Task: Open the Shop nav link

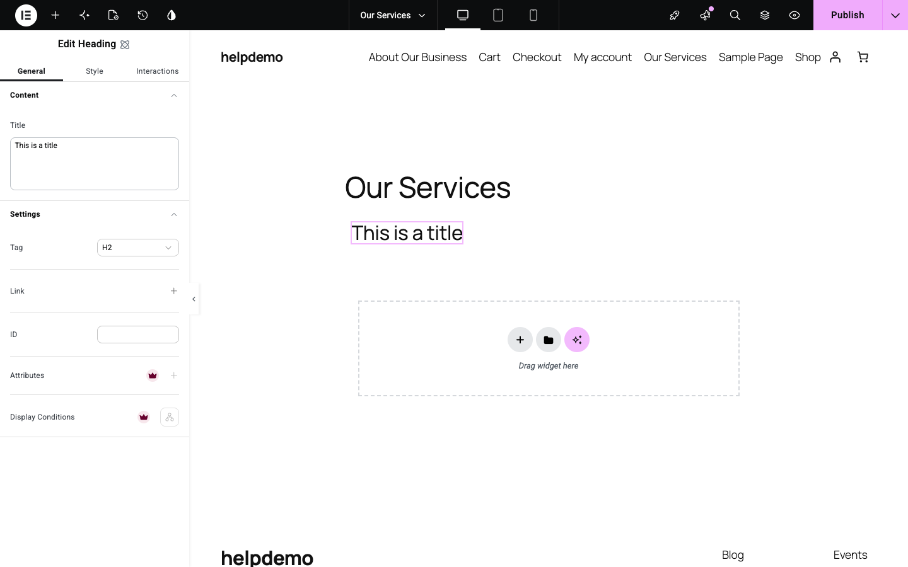Action: pos(808,57)
